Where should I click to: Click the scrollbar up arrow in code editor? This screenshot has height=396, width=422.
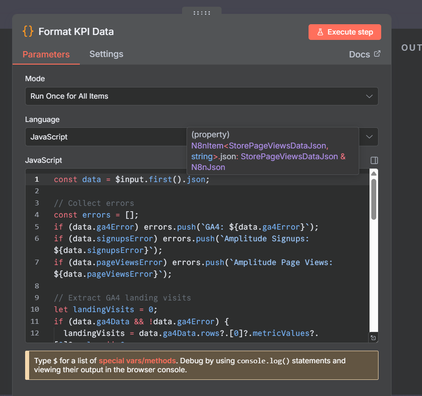point(374,173)
